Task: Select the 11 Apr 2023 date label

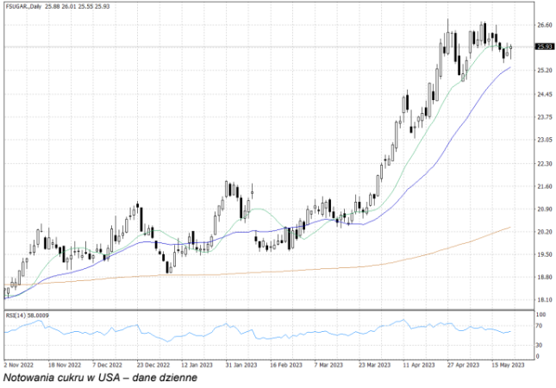Action: click(418, 365)
